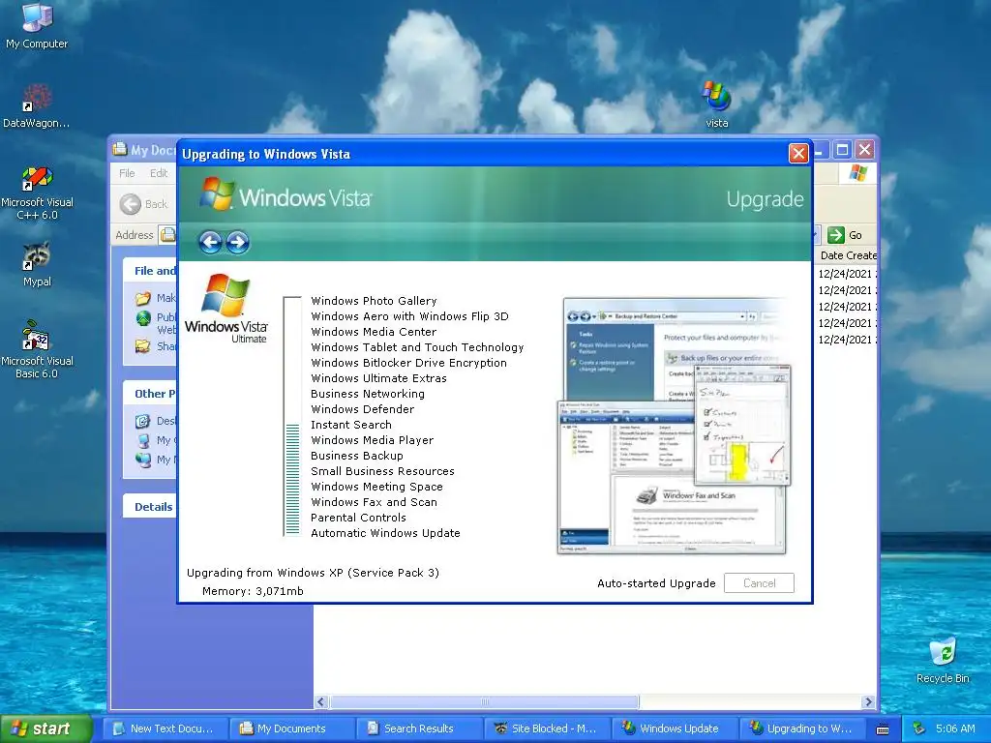Close the Upgrading to Windows Vista dialog
The width and height of the screenshot is (991, 743).
coord(798,154)
